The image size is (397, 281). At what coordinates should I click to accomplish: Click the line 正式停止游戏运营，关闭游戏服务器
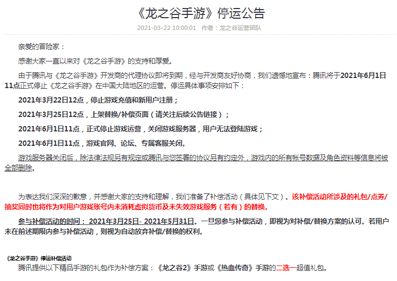pyautogui.click(x=141, y=129)
